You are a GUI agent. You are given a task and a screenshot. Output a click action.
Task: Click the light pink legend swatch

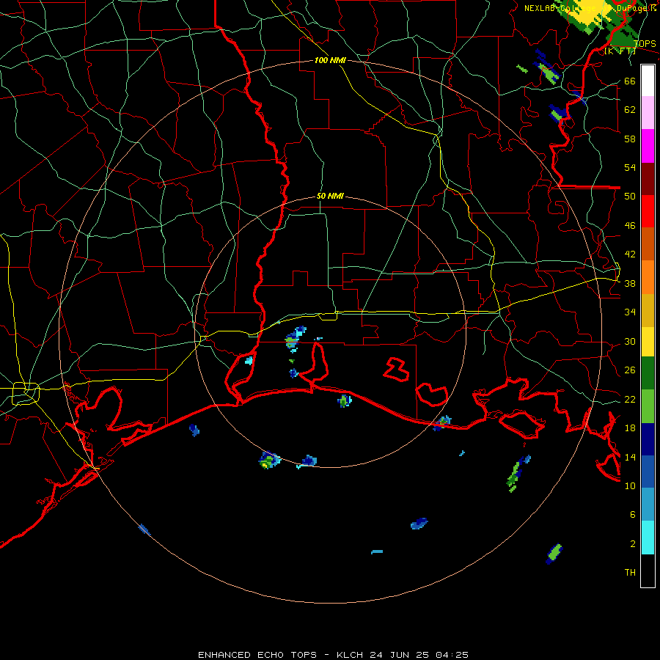(x=648, y=113)
